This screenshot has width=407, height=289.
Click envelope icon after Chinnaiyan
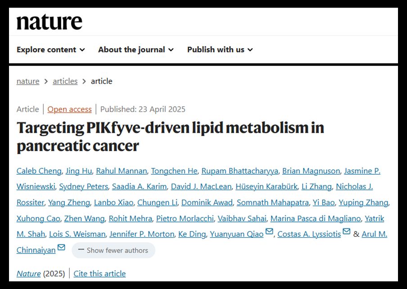(x=61, y=247)
